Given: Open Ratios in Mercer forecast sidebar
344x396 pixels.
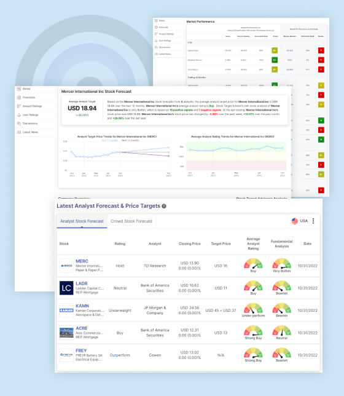Looking at the screenshot, I should [26, 89].
